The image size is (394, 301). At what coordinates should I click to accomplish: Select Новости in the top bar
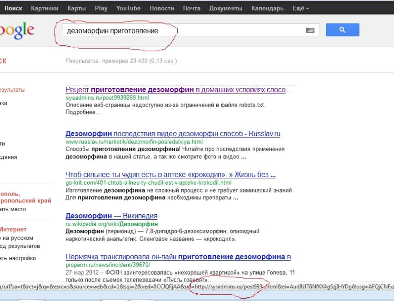pos(162,8)
